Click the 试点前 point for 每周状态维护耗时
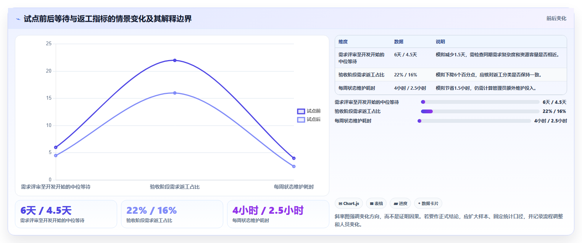Screen dimensions: 582x243 tap(293, 158)
